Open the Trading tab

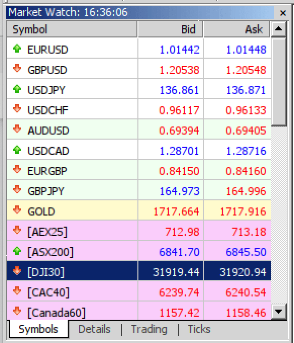click(x=149, y=329)
